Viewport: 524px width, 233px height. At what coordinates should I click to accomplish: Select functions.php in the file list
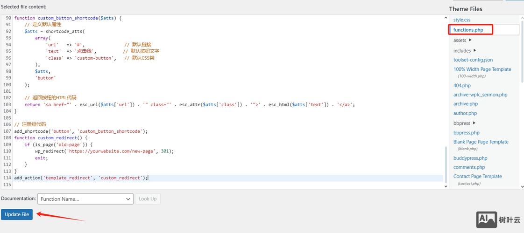468,30
